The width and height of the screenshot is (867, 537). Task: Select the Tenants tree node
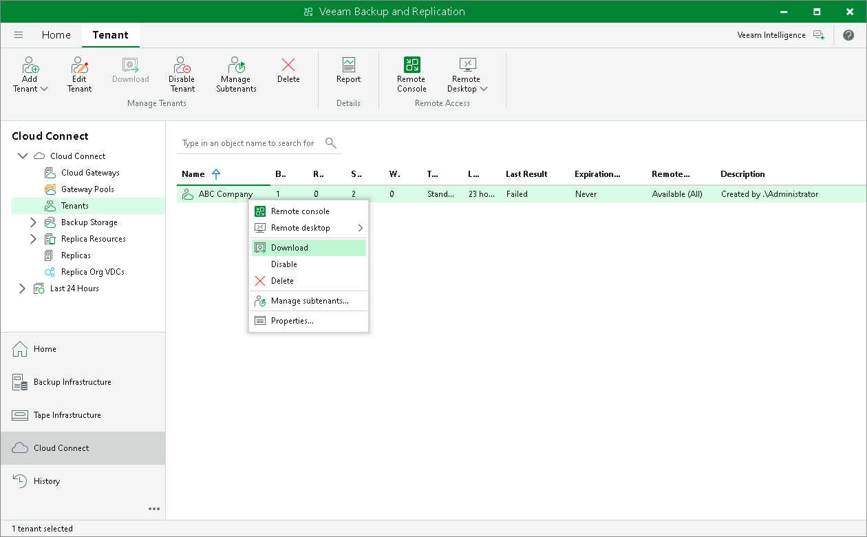coord(74,206)
